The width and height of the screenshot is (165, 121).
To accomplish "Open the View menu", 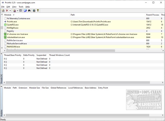I will 14,7.
